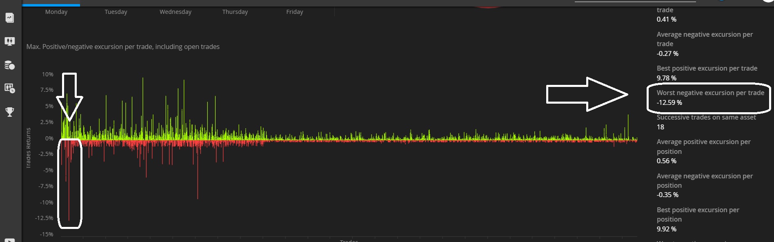Pick the Friday label

coord(295,12)
